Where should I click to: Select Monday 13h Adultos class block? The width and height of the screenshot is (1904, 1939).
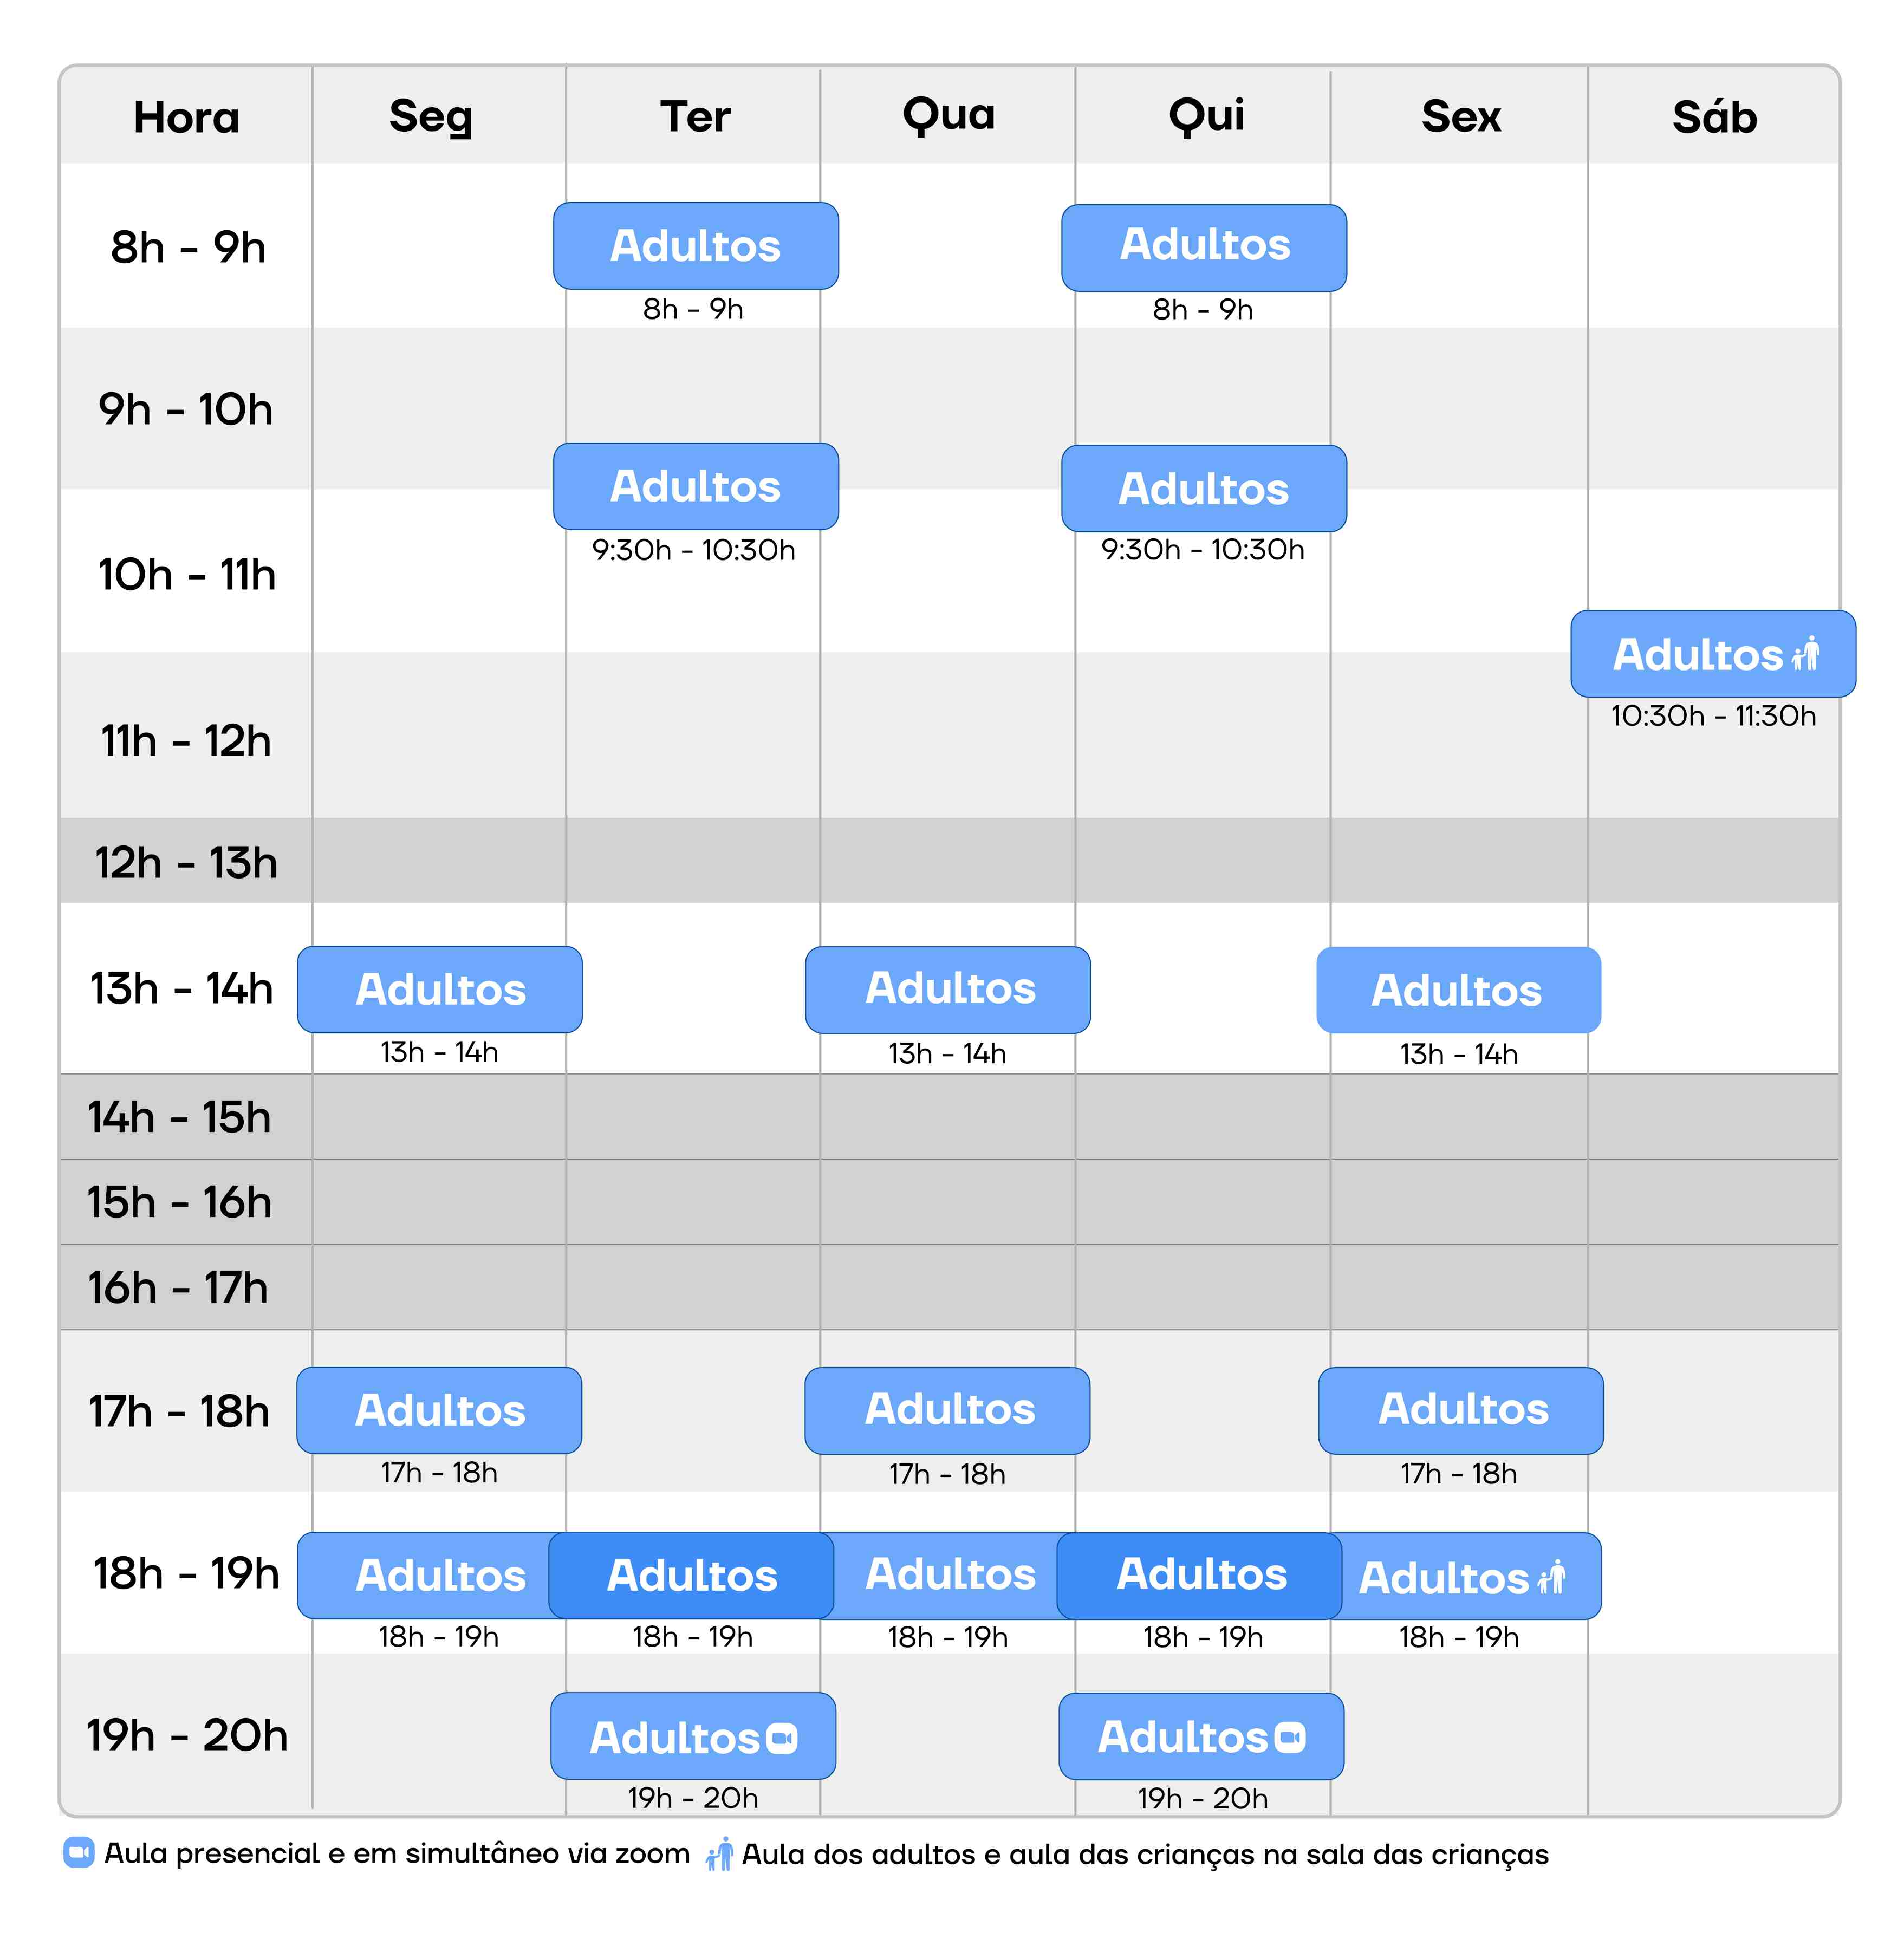pyautogui.click(x=440, y=989)
